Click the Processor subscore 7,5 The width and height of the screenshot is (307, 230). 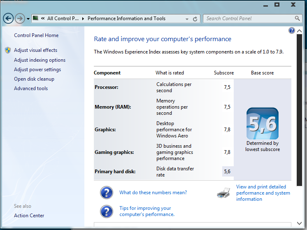(227, 87)
